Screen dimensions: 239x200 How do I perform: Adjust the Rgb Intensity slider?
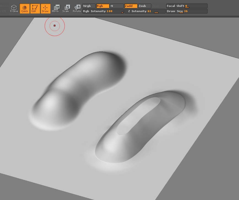click(103, 11)
